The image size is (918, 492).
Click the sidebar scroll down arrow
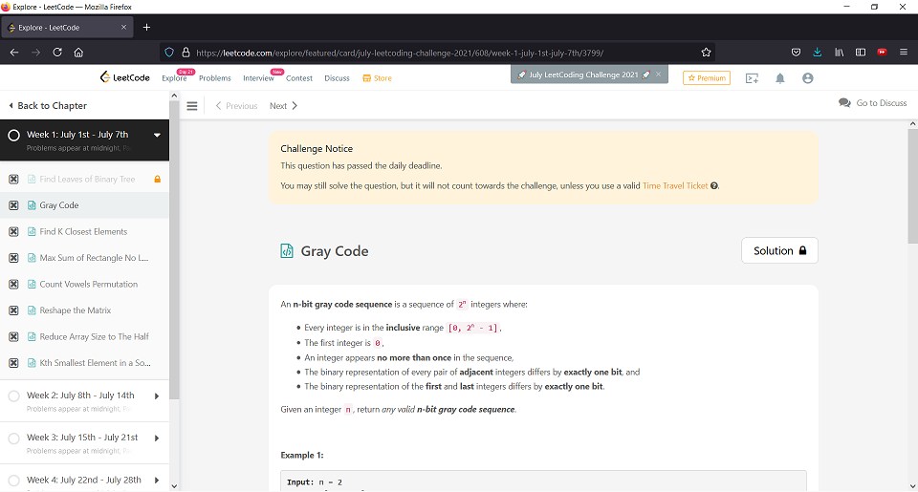(174, 486)
